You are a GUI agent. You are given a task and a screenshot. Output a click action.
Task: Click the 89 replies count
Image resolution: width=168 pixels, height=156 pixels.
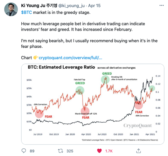click(32, 151)
